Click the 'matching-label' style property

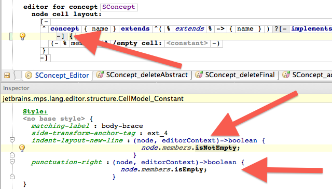coord(60,126)
